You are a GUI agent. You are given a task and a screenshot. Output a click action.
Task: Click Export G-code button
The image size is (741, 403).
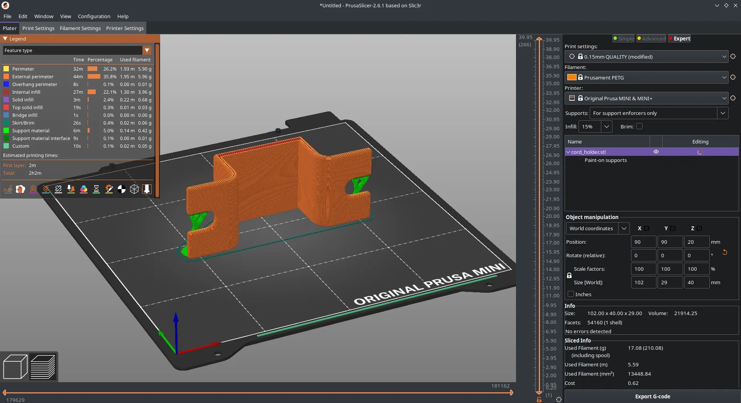[652, 396]
